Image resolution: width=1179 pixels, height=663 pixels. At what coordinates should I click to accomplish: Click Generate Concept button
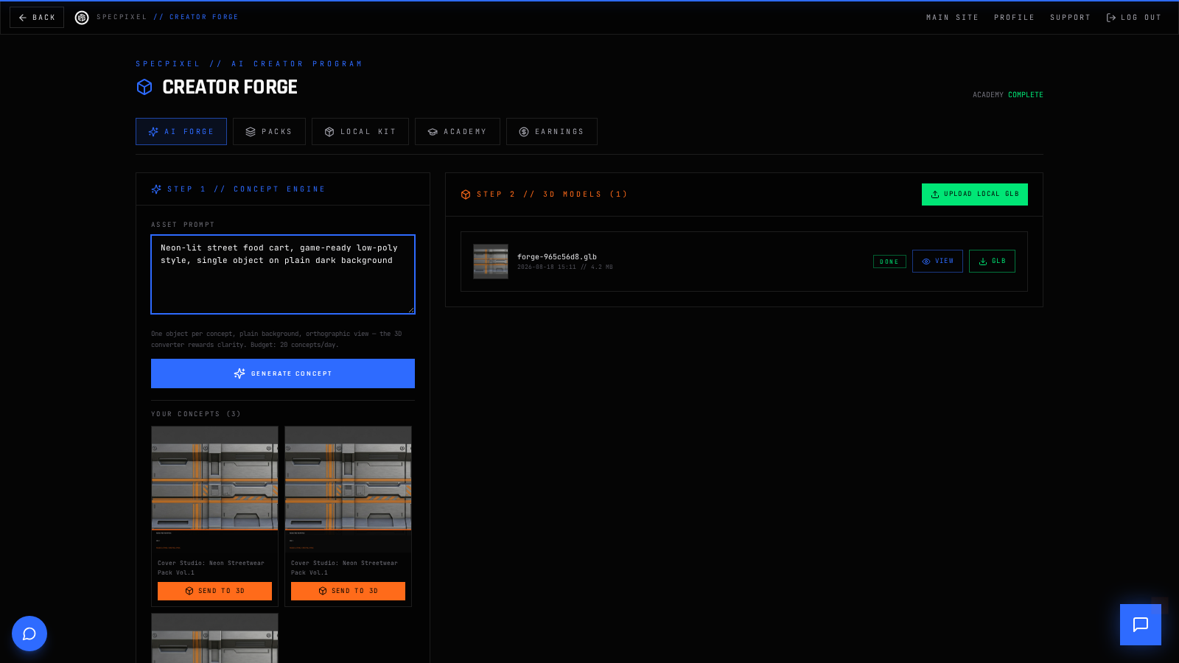pos(283,373)
